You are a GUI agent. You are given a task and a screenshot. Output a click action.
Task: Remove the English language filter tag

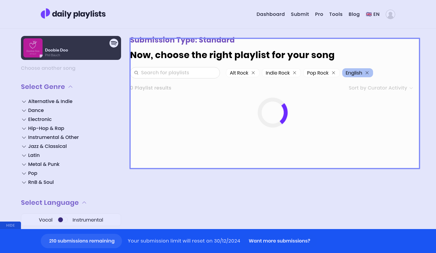367,73
